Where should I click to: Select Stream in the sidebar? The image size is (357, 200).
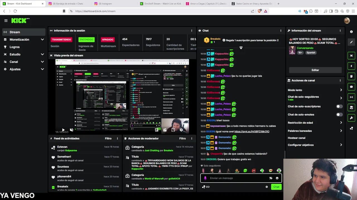click(x=24, y=32)
